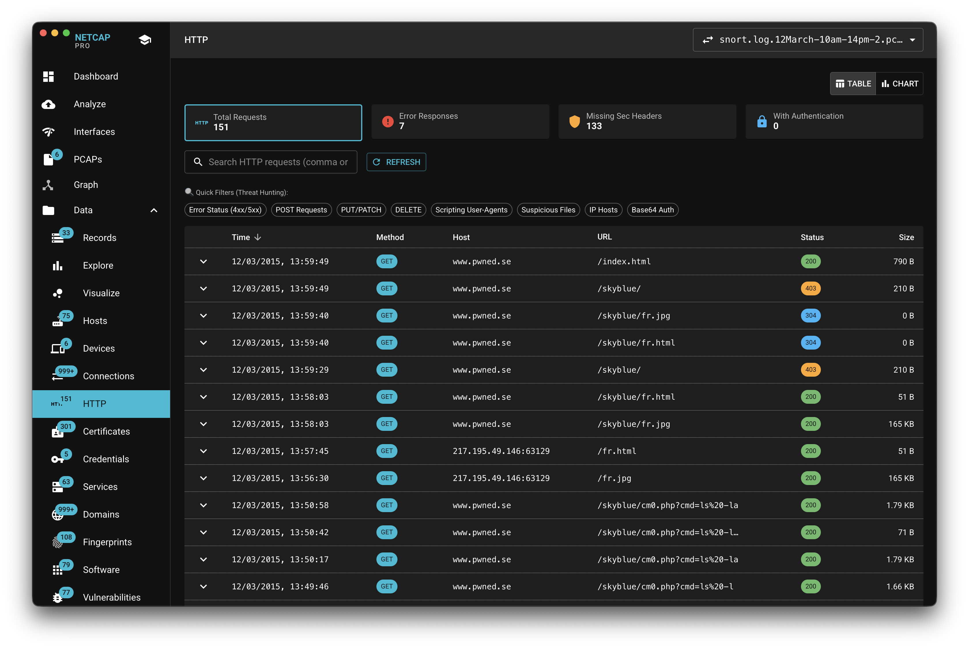Sort by the Time column header
Image resolution: width=969 pixels, height=649 pixels.
point(246,237)
